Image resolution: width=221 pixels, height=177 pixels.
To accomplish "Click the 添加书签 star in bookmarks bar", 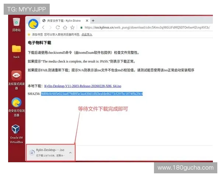I will pyautogui.click(x=29, y=34).
